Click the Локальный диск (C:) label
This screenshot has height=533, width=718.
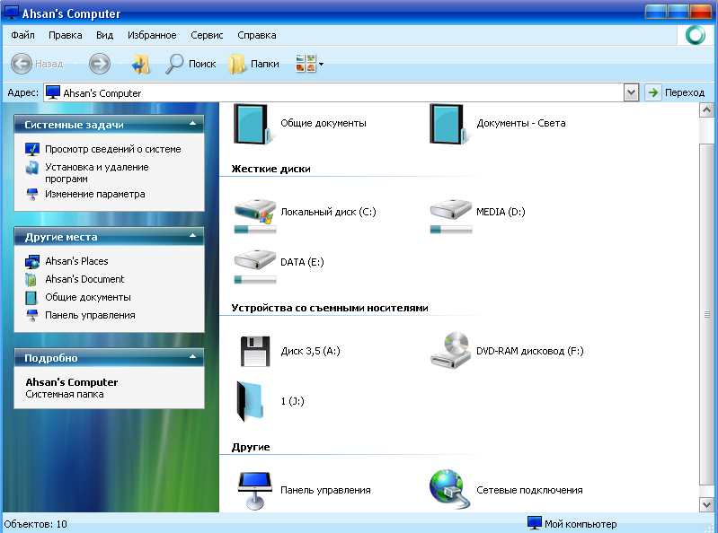pyautogui.click(x=328, y=212)
